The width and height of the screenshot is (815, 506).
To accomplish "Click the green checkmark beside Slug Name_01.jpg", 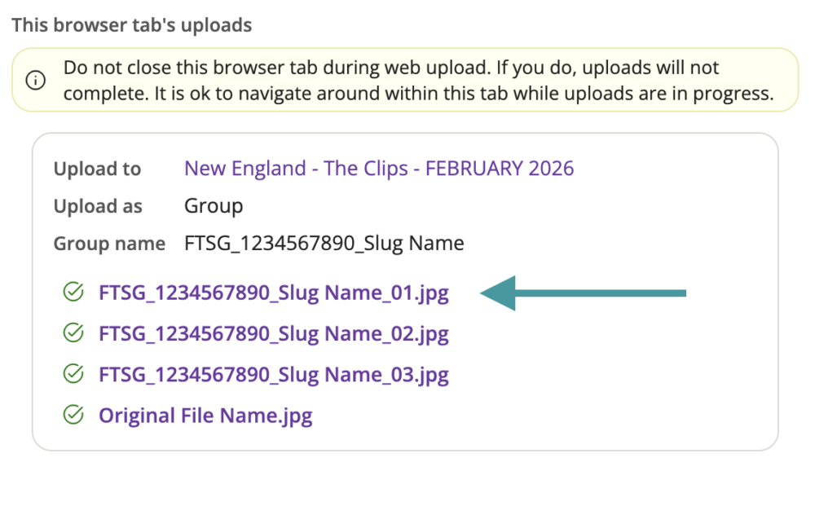I will click(x=73, y=292).
